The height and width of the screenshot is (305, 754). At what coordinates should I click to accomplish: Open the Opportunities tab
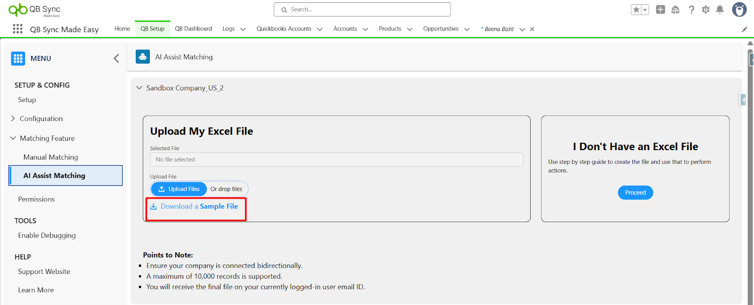pos(441,29)
